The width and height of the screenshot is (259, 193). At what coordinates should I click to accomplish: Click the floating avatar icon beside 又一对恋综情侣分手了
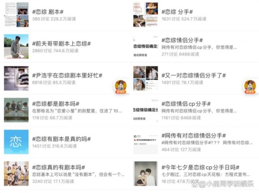point(250,87)
